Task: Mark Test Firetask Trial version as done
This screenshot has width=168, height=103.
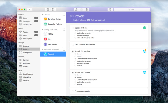Action: click(73, 45)
